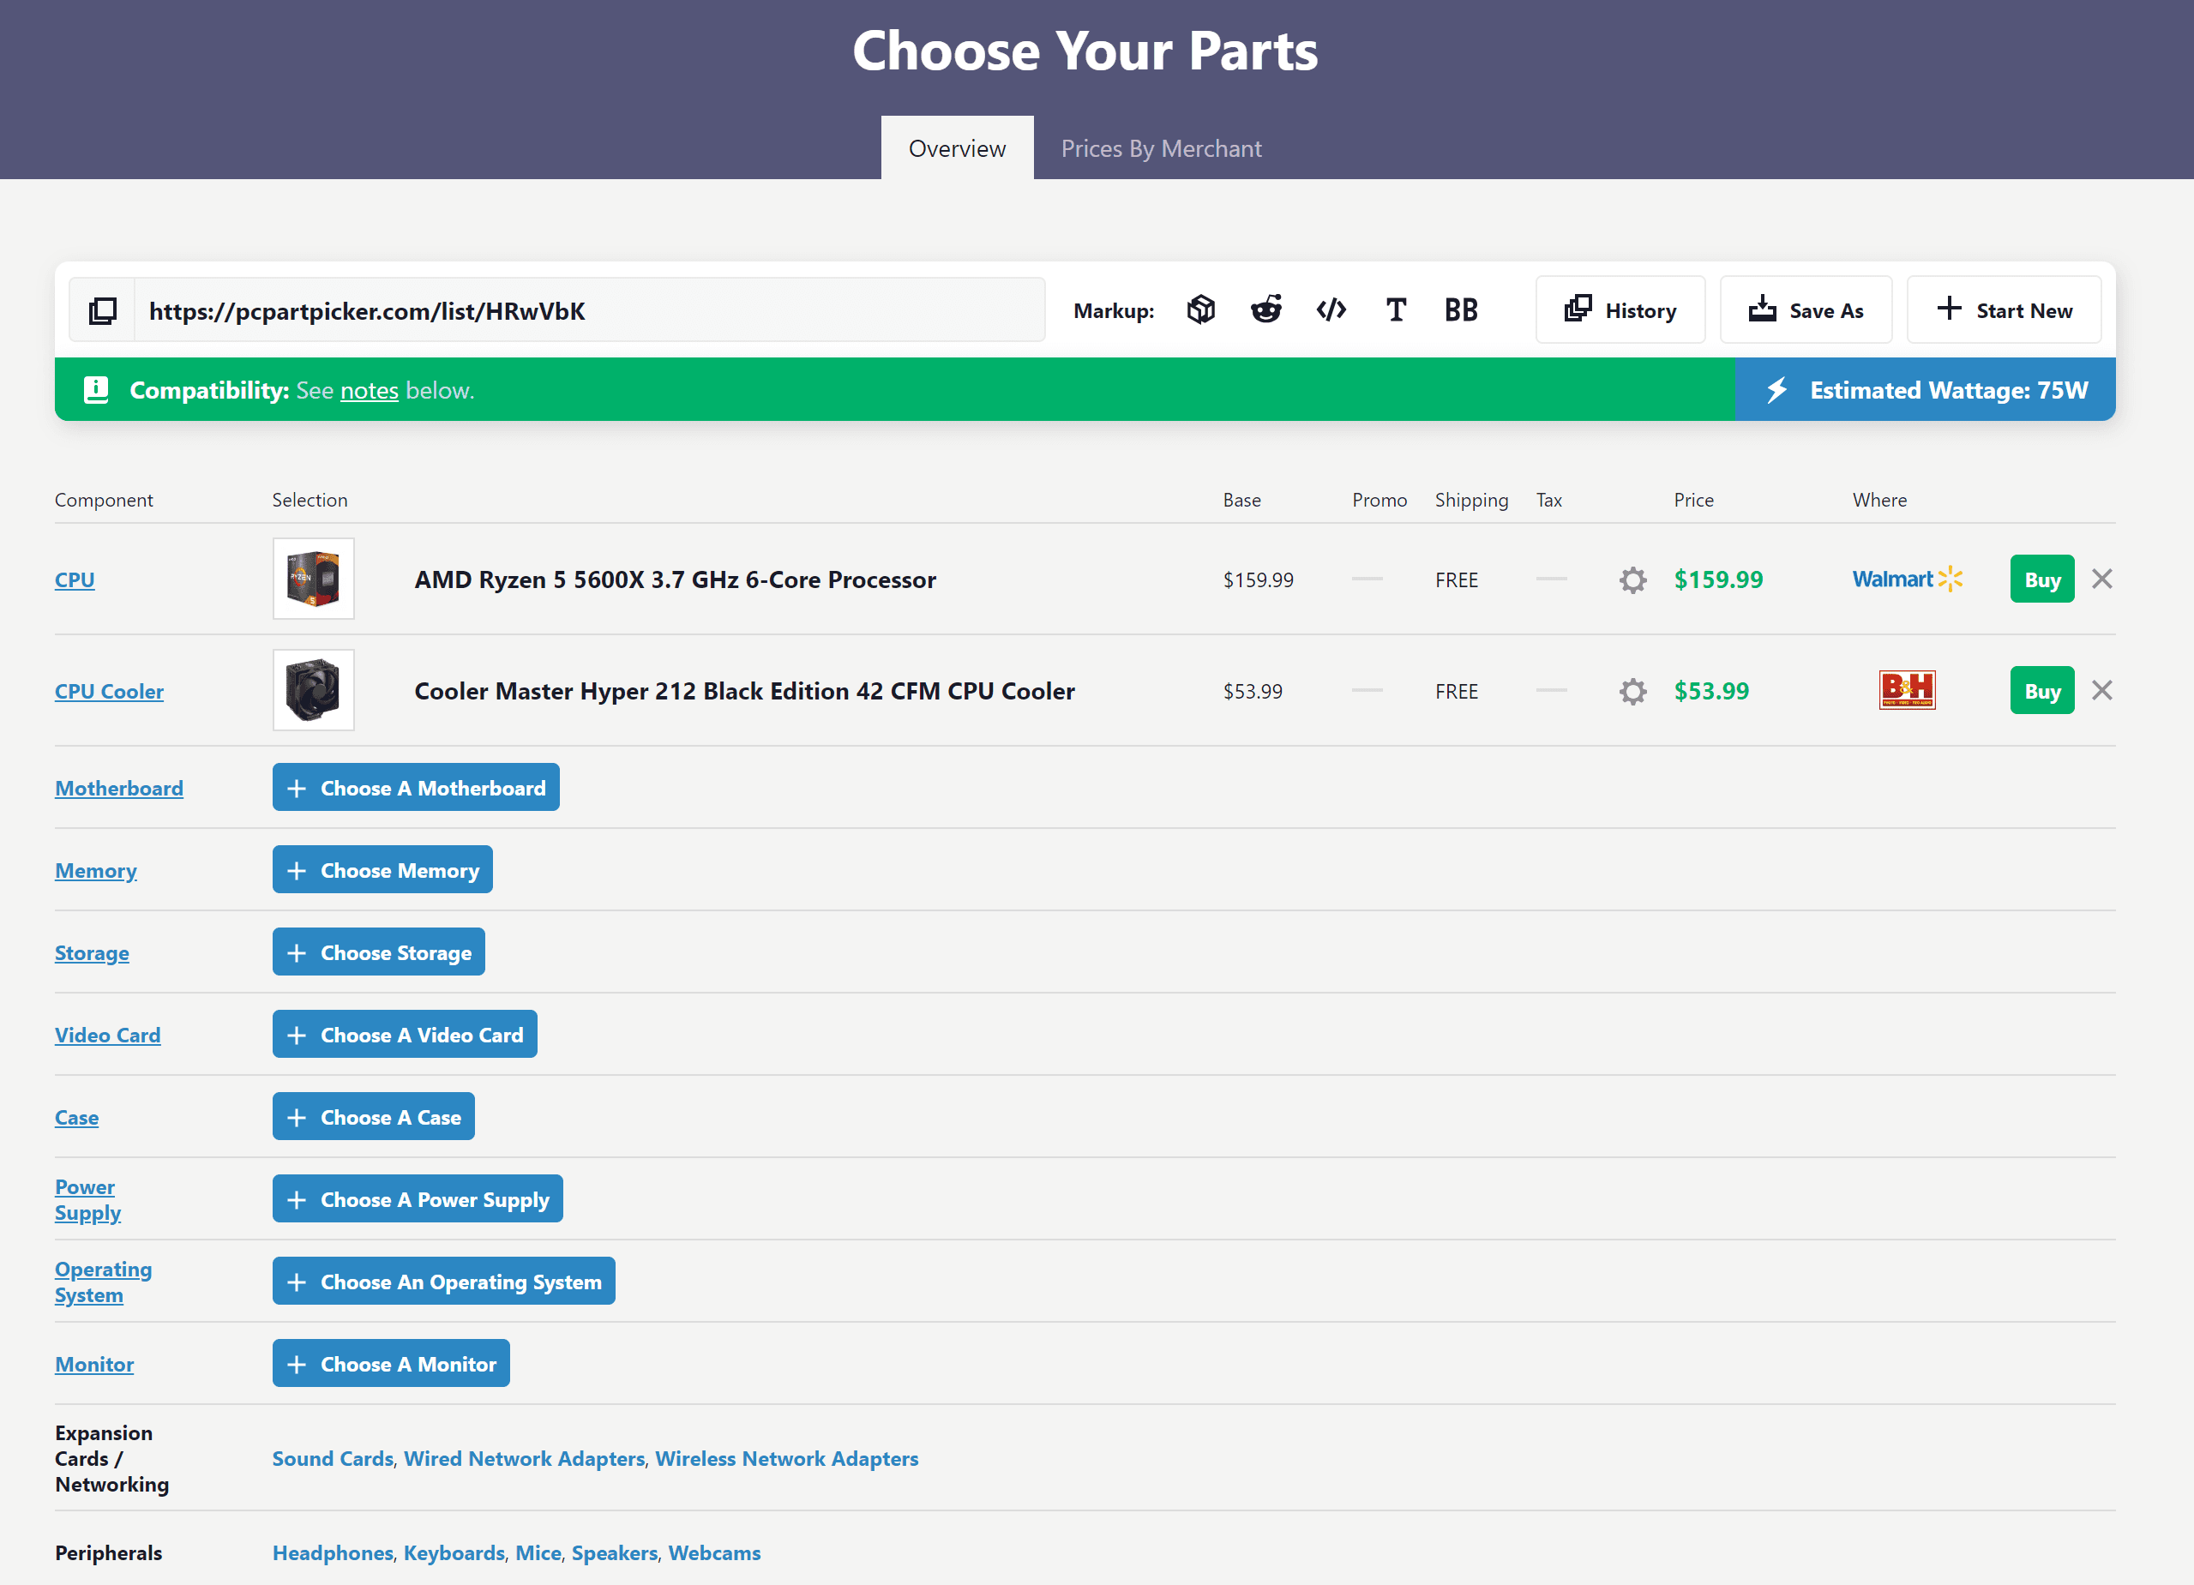Select the BBCode markup format
Screen dimensions: 2194x1585
(x=1461, y=309)
